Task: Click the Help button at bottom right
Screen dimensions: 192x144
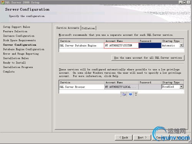Action: point(179,137)
